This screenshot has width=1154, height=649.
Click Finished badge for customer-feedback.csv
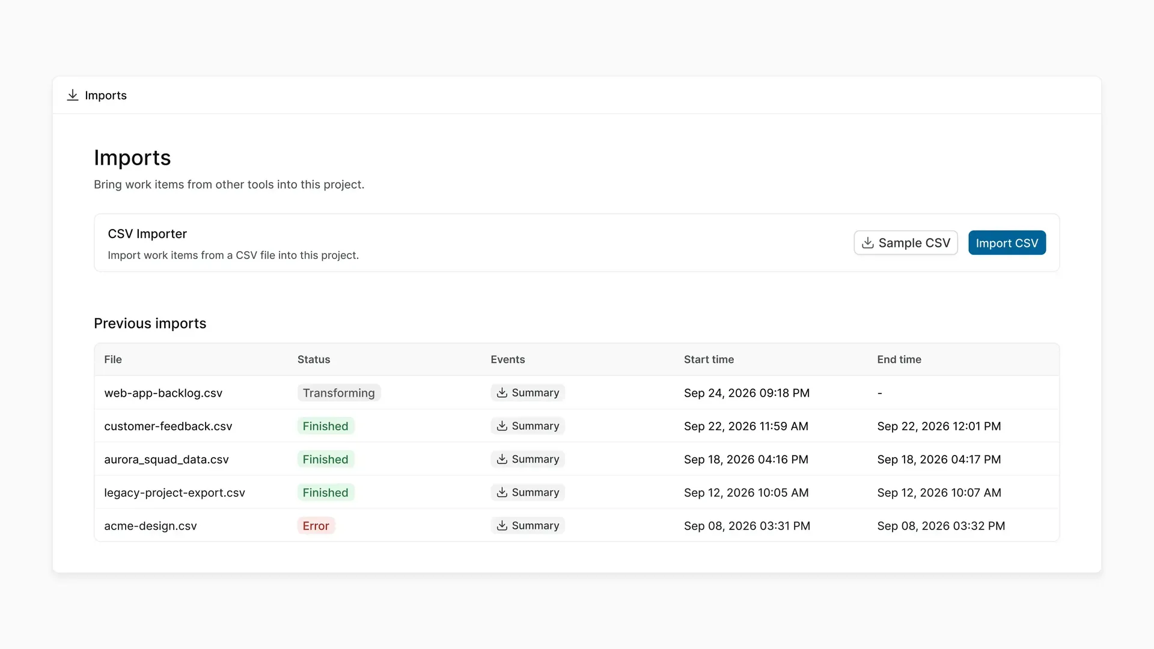click(x=326, y=425)
